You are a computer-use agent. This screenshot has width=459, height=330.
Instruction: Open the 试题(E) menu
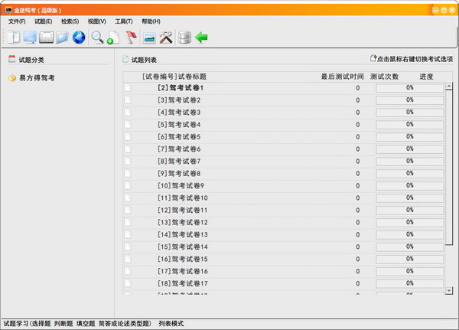coord(44,21)
